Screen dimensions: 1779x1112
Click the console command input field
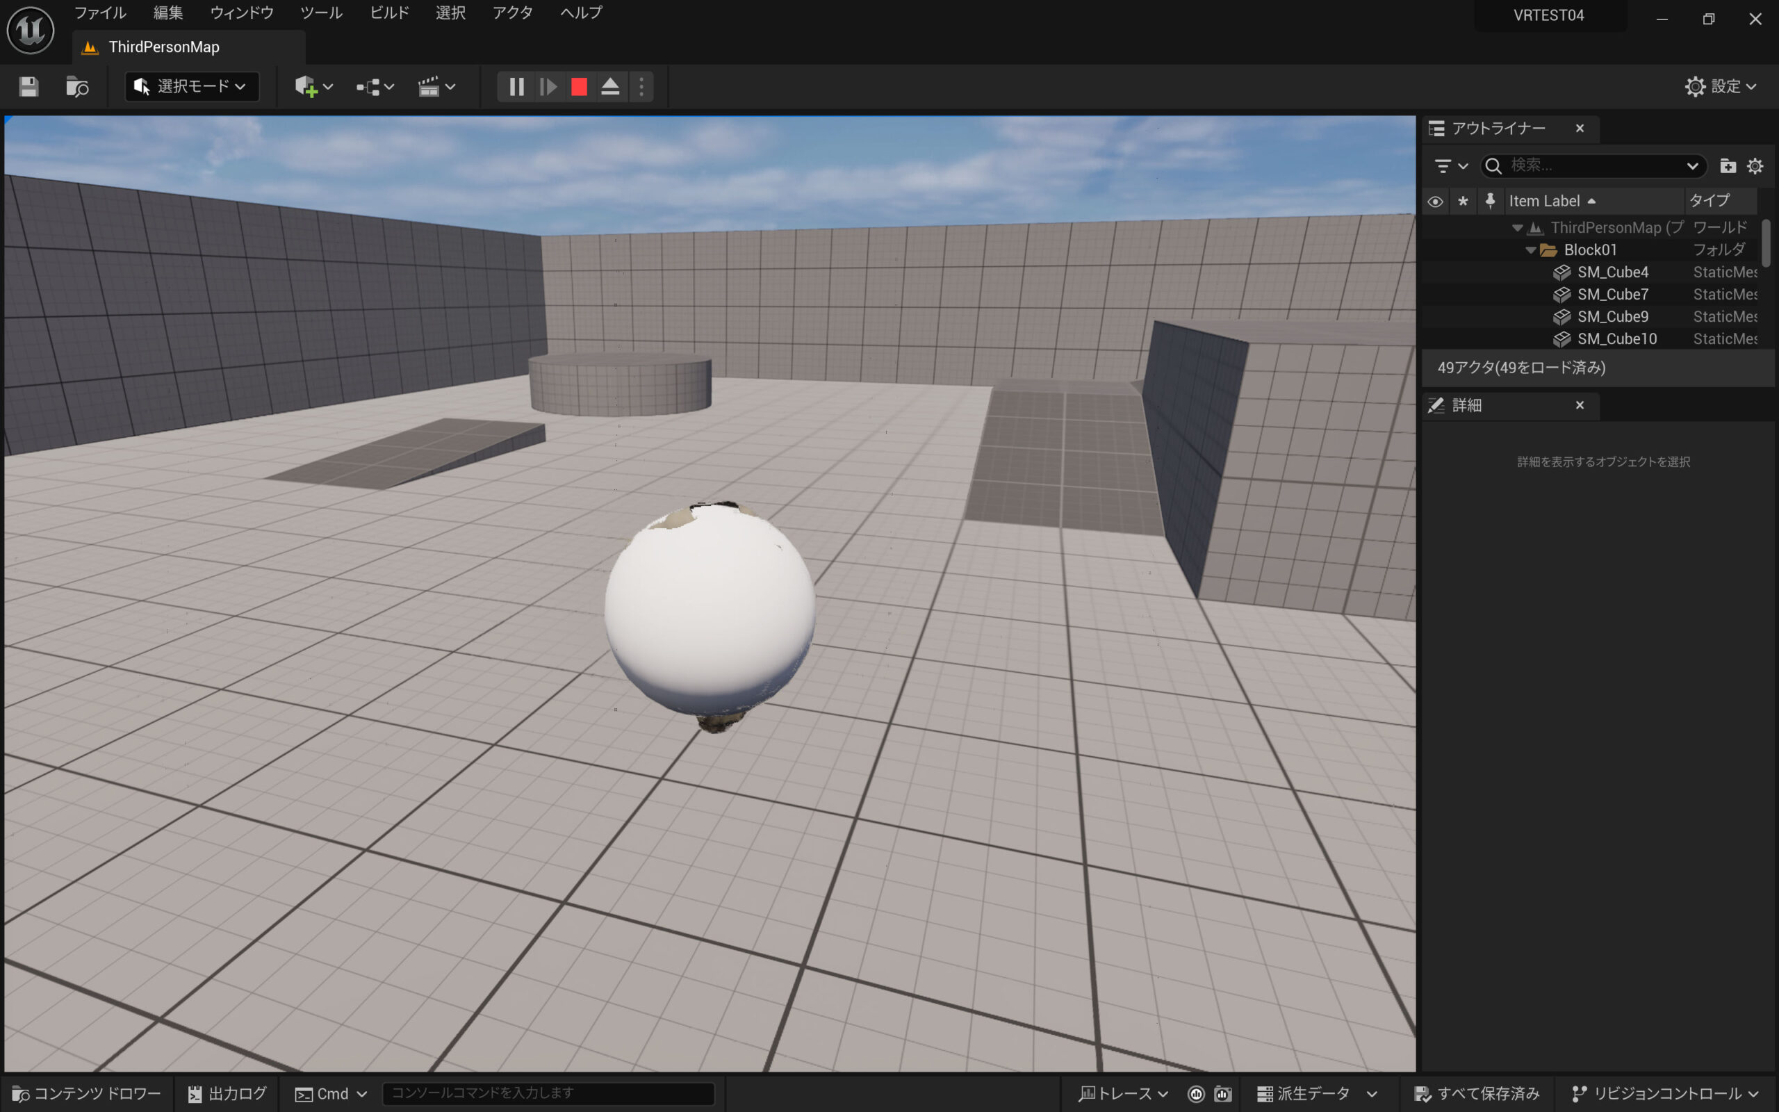548,1094
